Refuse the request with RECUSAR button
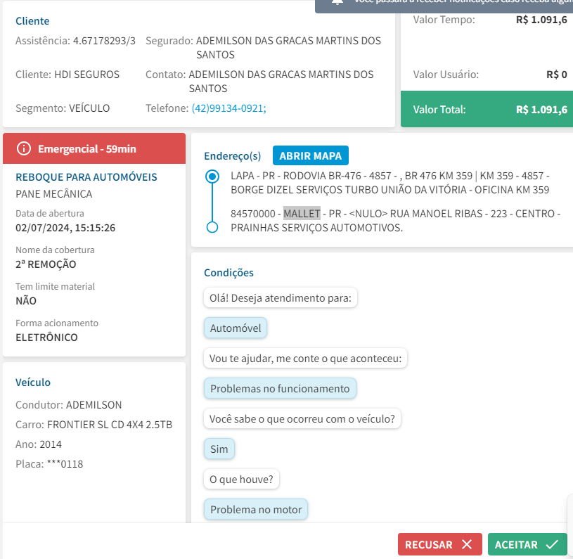573x559 pixels. point(439,544)
